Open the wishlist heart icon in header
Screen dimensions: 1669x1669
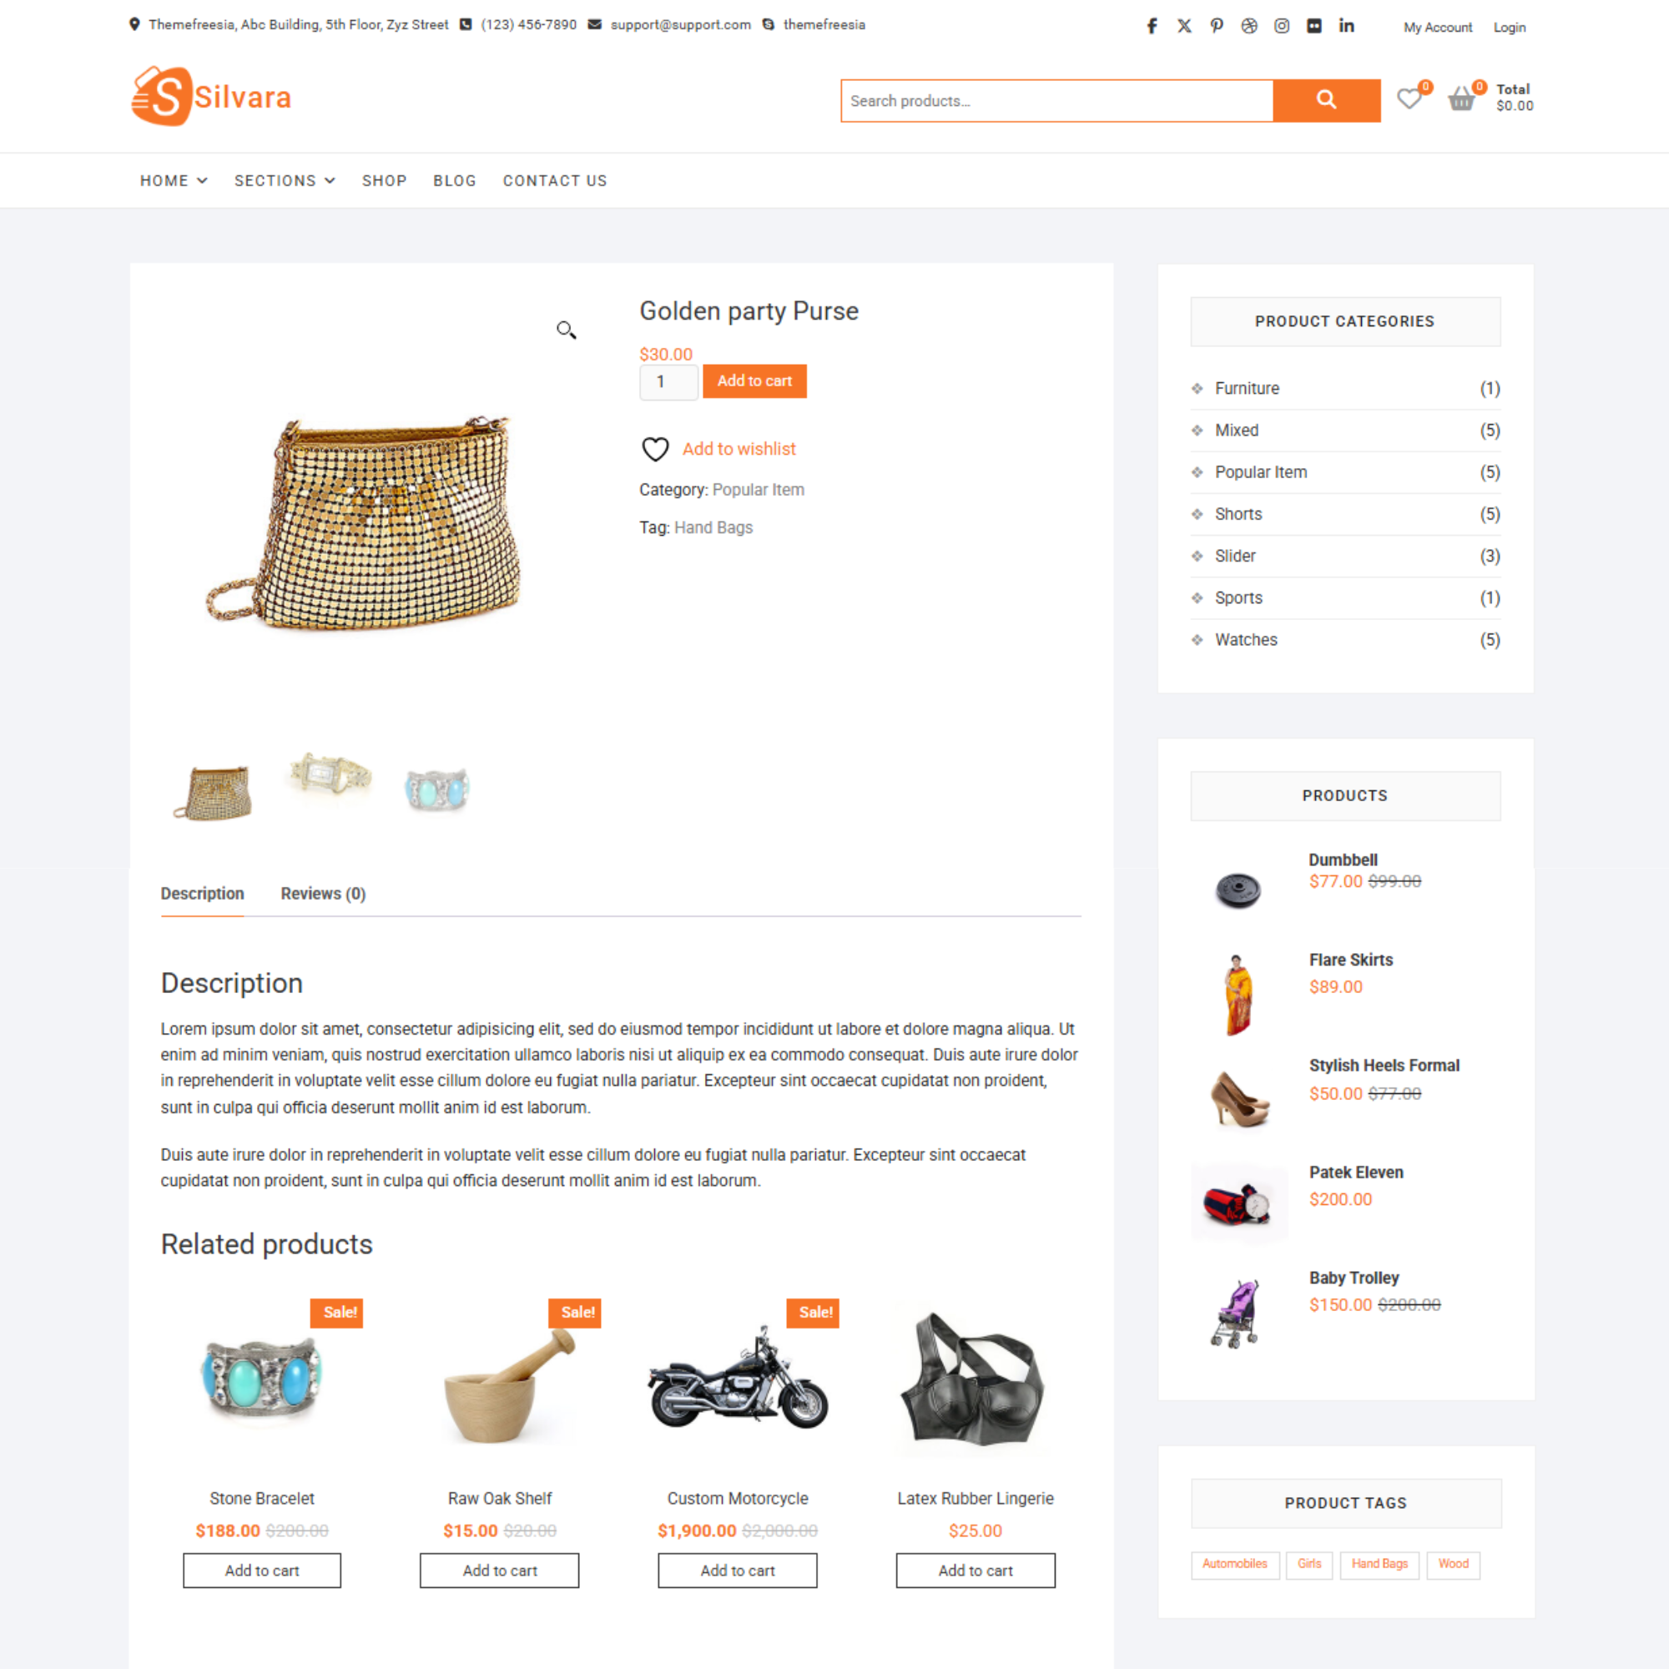(1409, 98)
